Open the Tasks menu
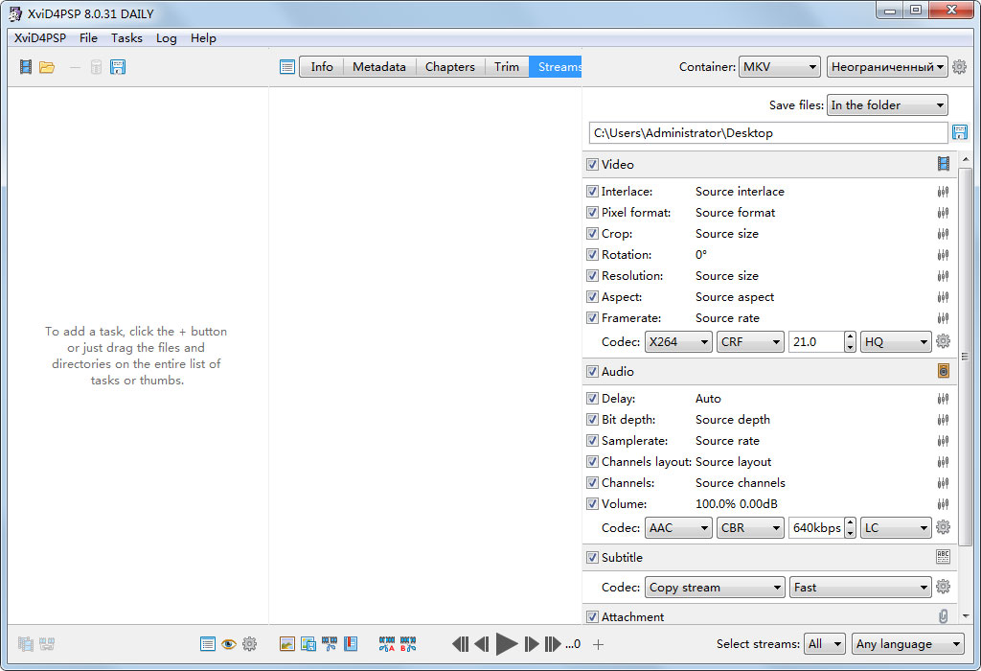 click(126, 38)
